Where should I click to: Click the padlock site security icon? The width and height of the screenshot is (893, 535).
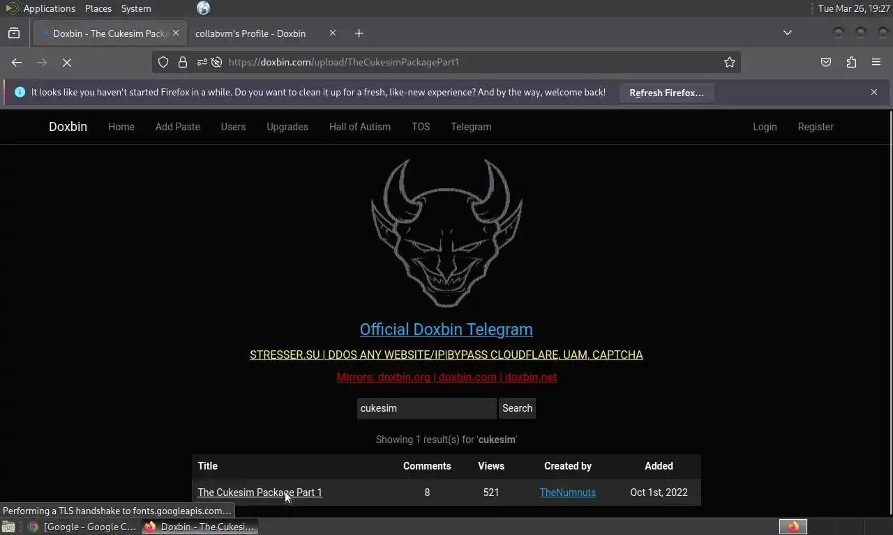point(183,62)
